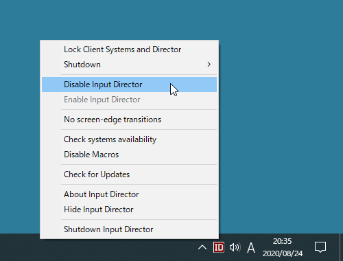This screenshot has height=261, width=343.
Task: Click the taskbar clock showing 20:35
Action: (x=283, y=241)
